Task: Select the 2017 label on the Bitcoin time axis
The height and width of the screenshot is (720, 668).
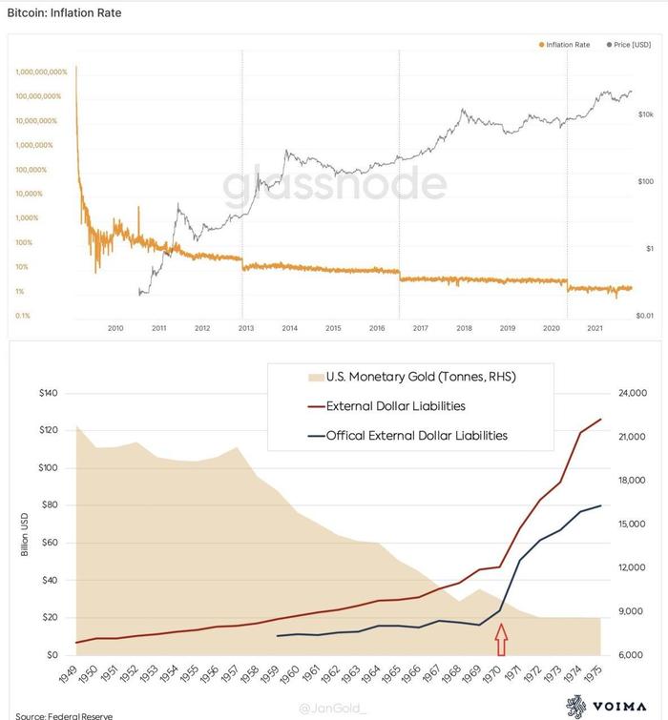Action: [x=420, y=328]
